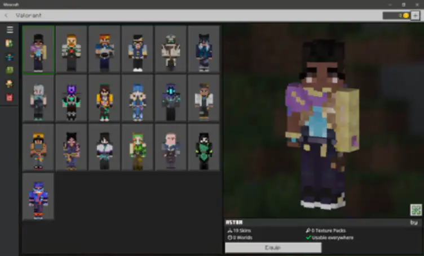Click the skins figure icon beside 19 Skins
Screen dimensions: 424x256
229,230
